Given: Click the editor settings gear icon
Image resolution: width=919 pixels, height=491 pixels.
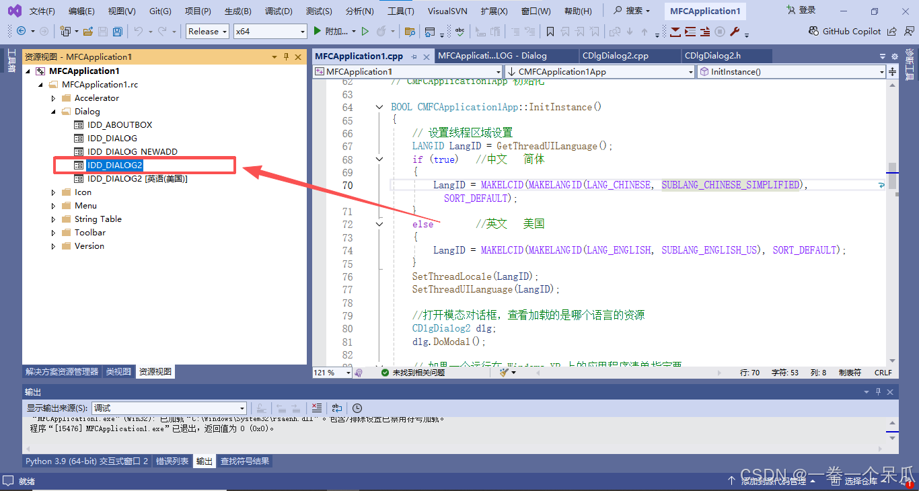Looking at the screenshot, I should 894,56.
